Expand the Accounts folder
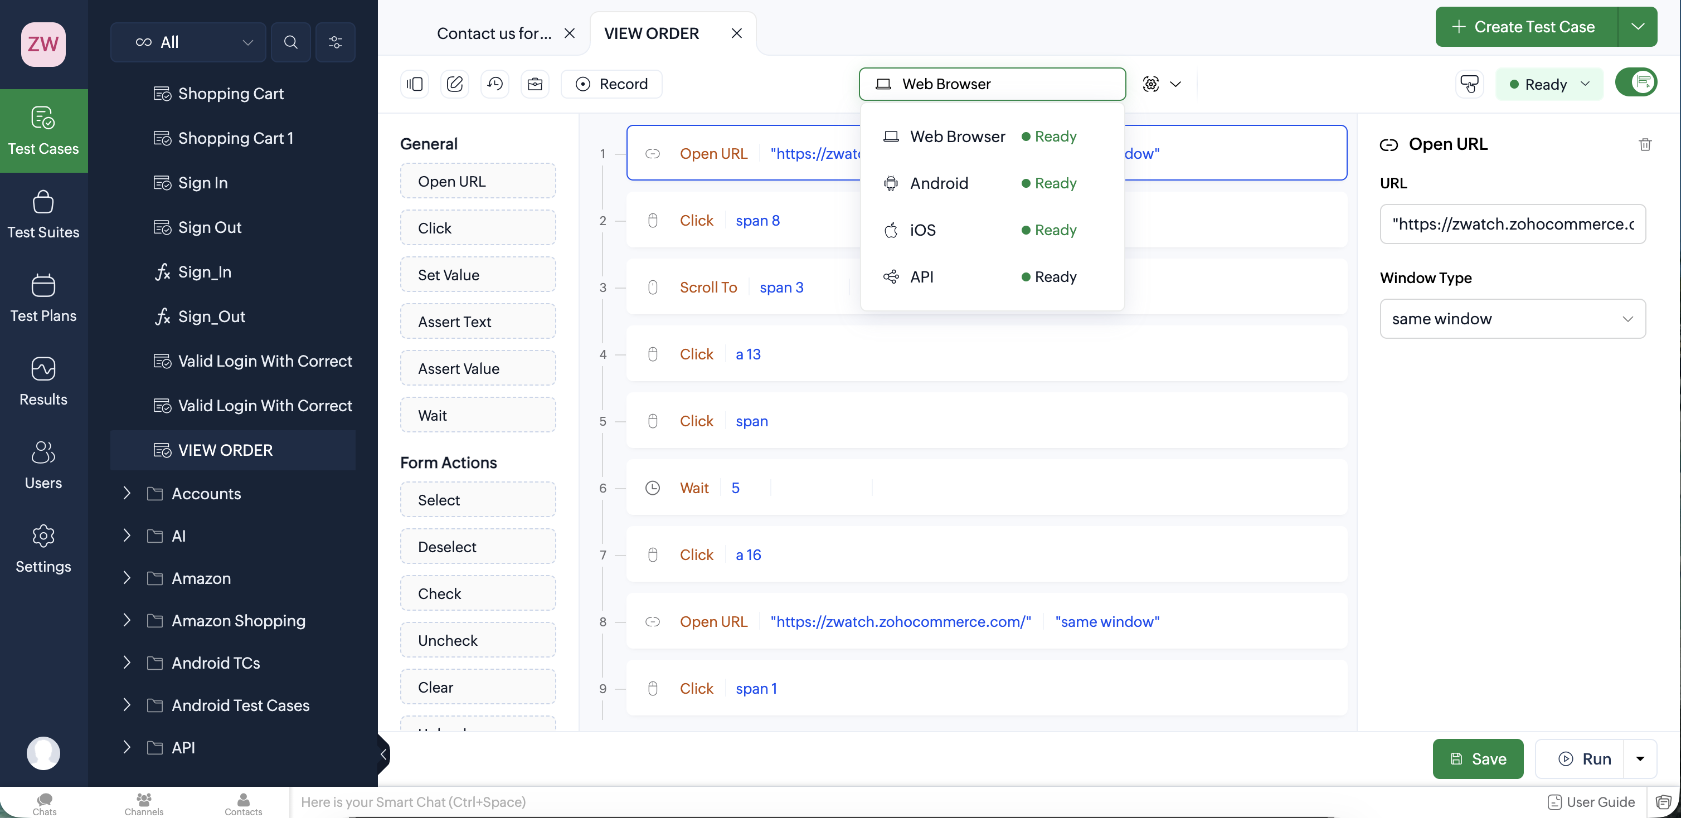This screenshot has height=818, width=1681. (127, 494)
